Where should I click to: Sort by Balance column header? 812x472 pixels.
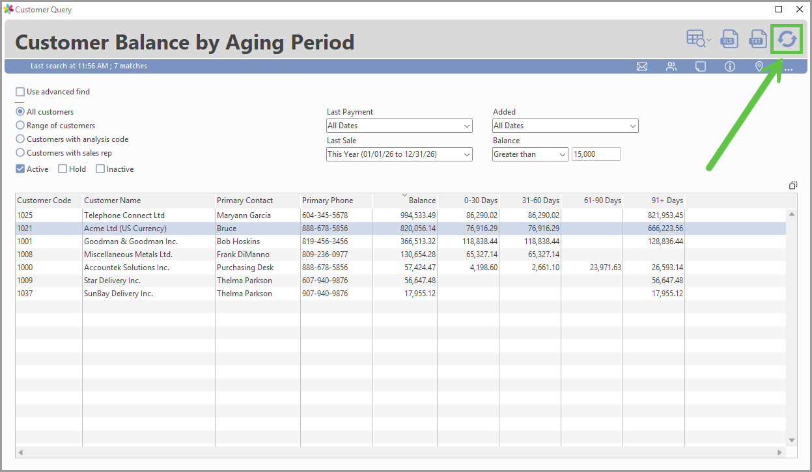point(404,201)
